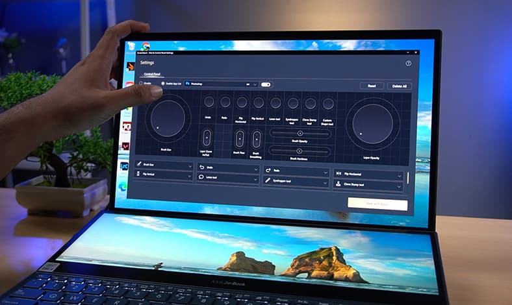Click the Layer Zoom In/Out scroll control

point(207,138)
